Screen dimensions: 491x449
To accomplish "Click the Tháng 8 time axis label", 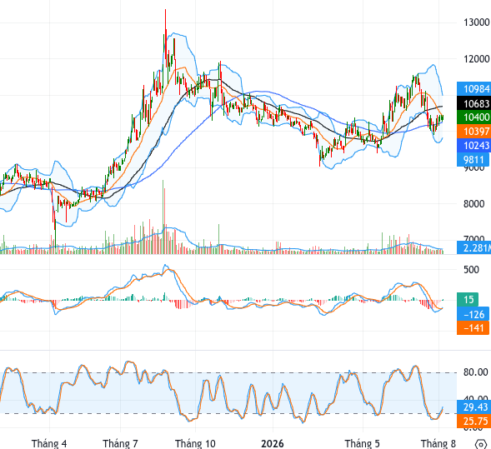I will point(438,443).
